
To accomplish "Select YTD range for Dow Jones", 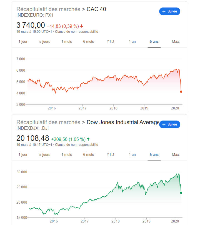I will click(110, 155).
